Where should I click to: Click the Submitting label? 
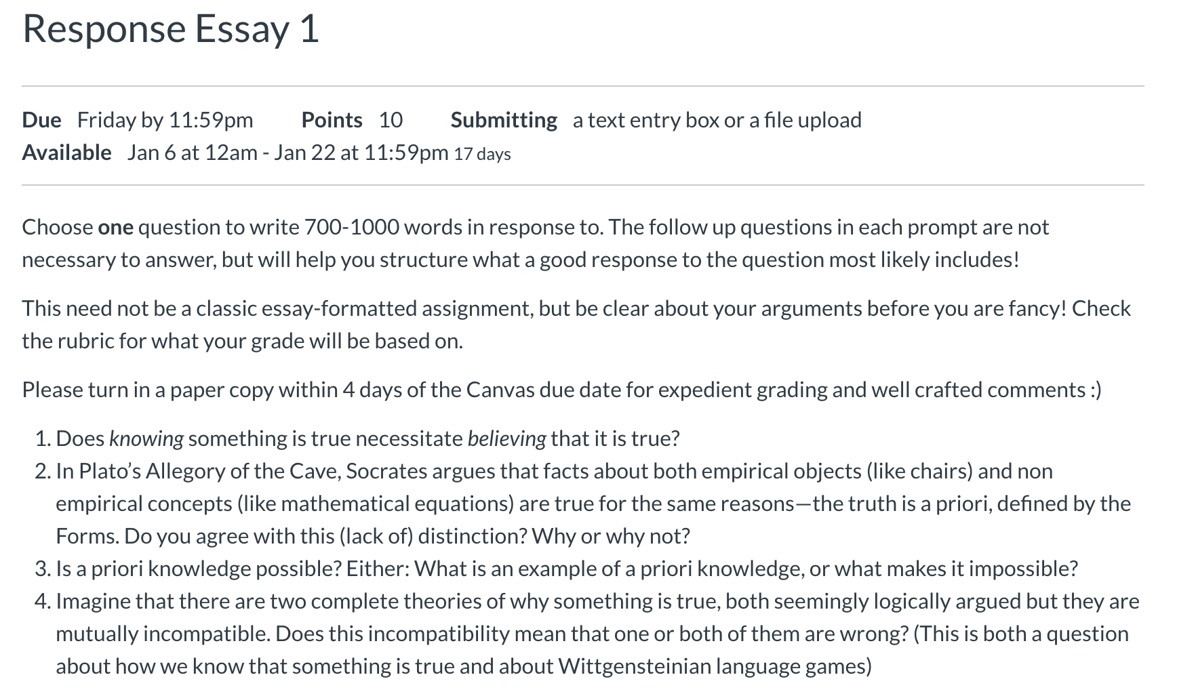click(504, 120)
